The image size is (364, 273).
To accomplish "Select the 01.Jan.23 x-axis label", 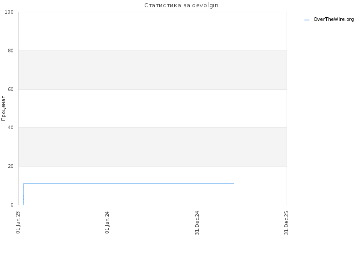I will (x=18, y=222).
